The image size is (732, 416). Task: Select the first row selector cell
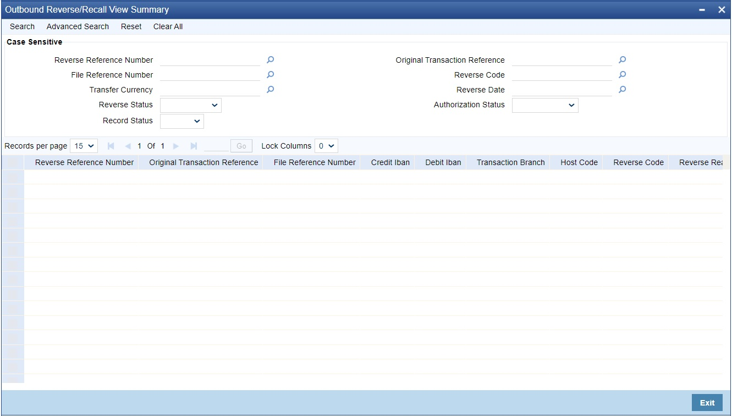(x=13, y=177)
